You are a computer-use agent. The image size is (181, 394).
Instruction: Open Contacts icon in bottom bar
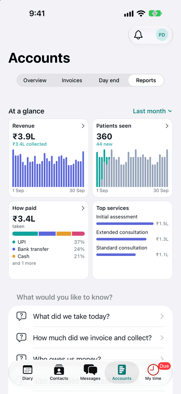(59, 370)
